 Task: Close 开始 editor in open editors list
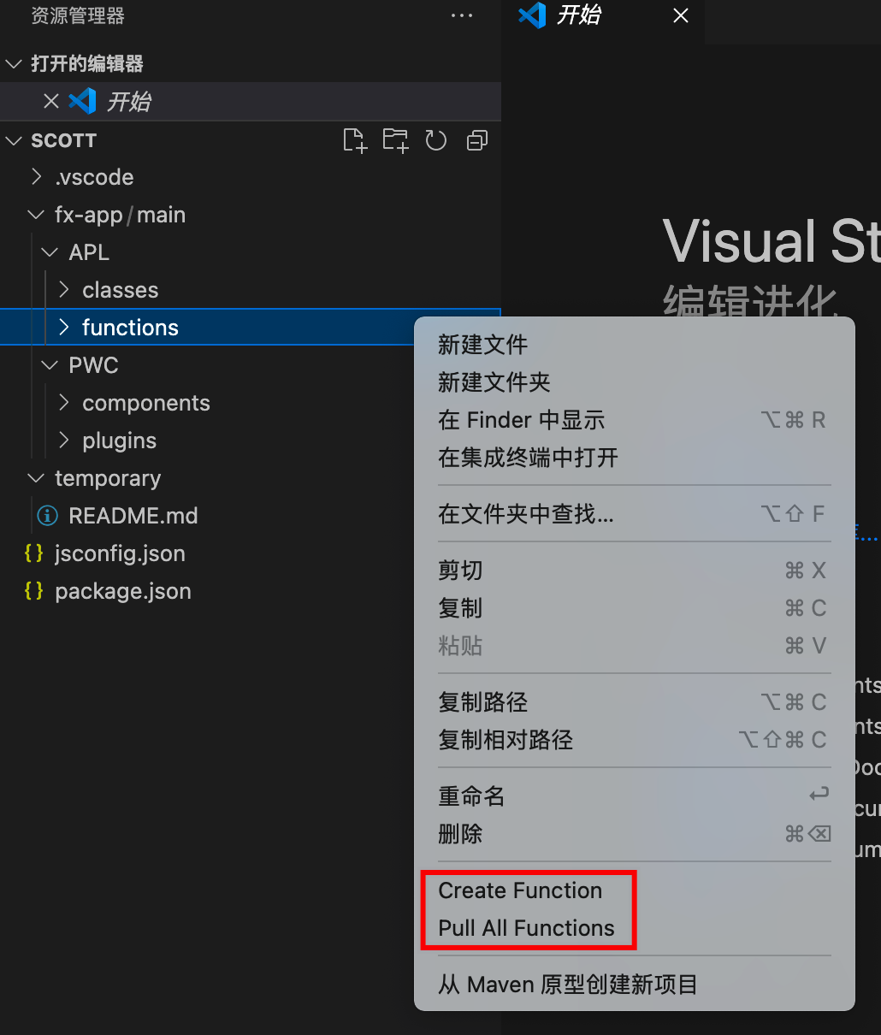[x=51, y=102]
